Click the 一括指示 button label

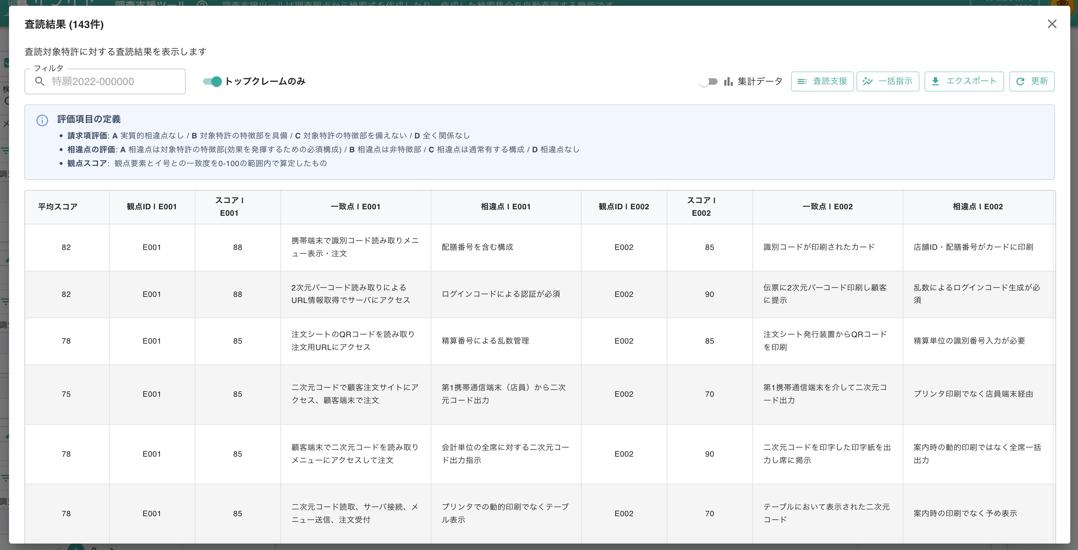pos(895,81)
